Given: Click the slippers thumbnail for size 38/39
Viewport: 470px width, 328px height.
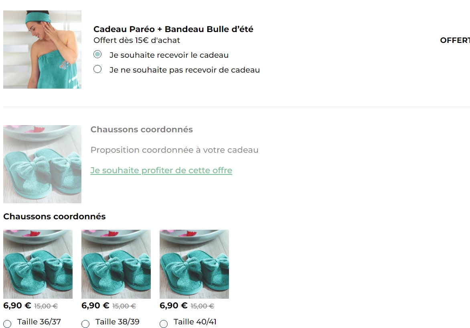Looking at the screenshot, I should coord(116,264).
